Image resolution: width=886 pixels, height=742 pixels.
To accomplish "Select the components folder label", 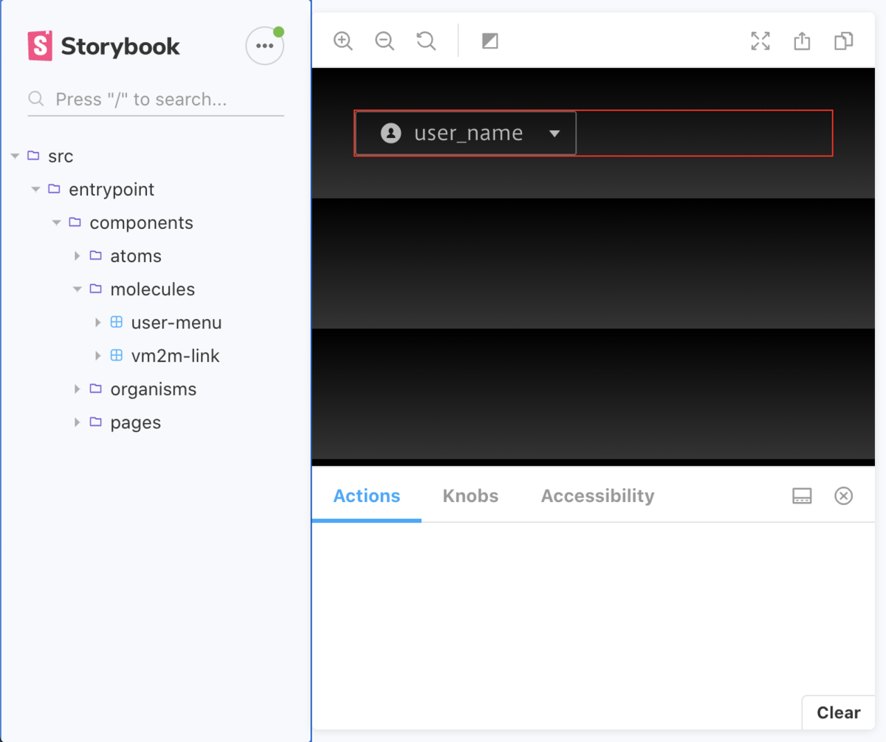I will coord(141,223).
